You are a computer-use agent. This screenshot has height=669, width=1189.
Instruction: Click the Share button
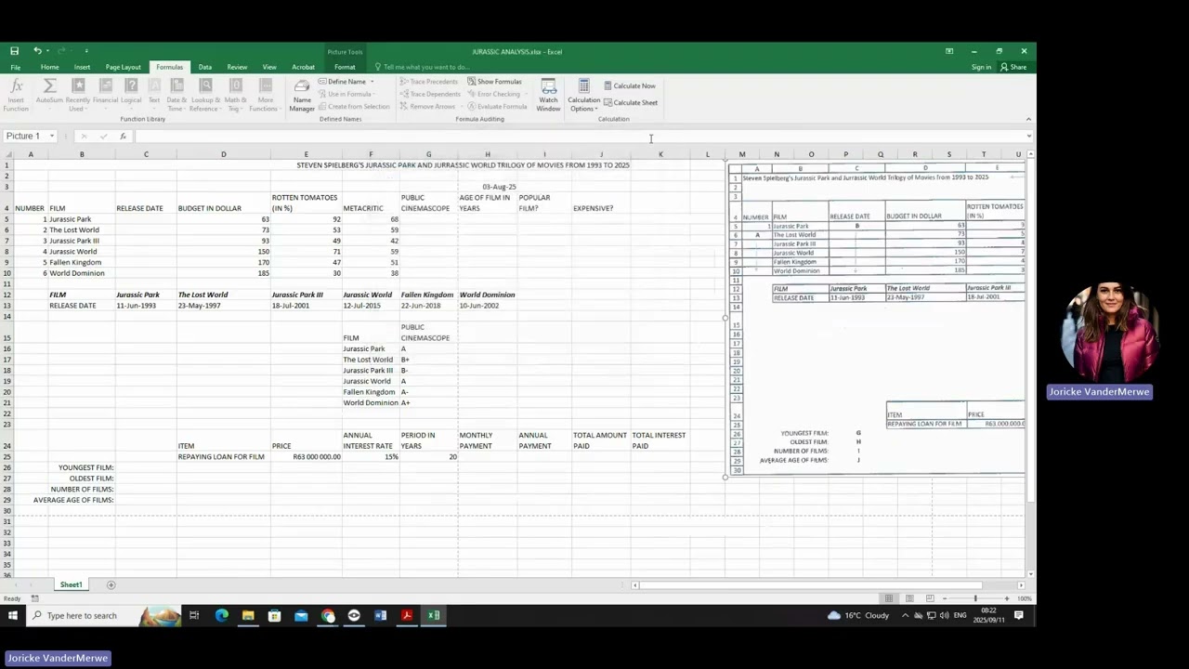coord(1013,67)
